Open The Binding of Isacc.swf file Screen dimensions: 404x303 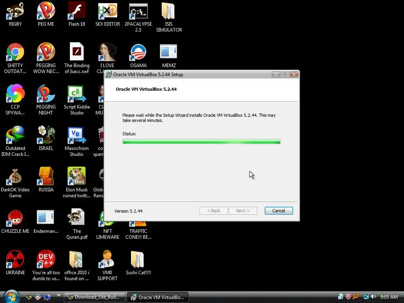pos(77,58)
